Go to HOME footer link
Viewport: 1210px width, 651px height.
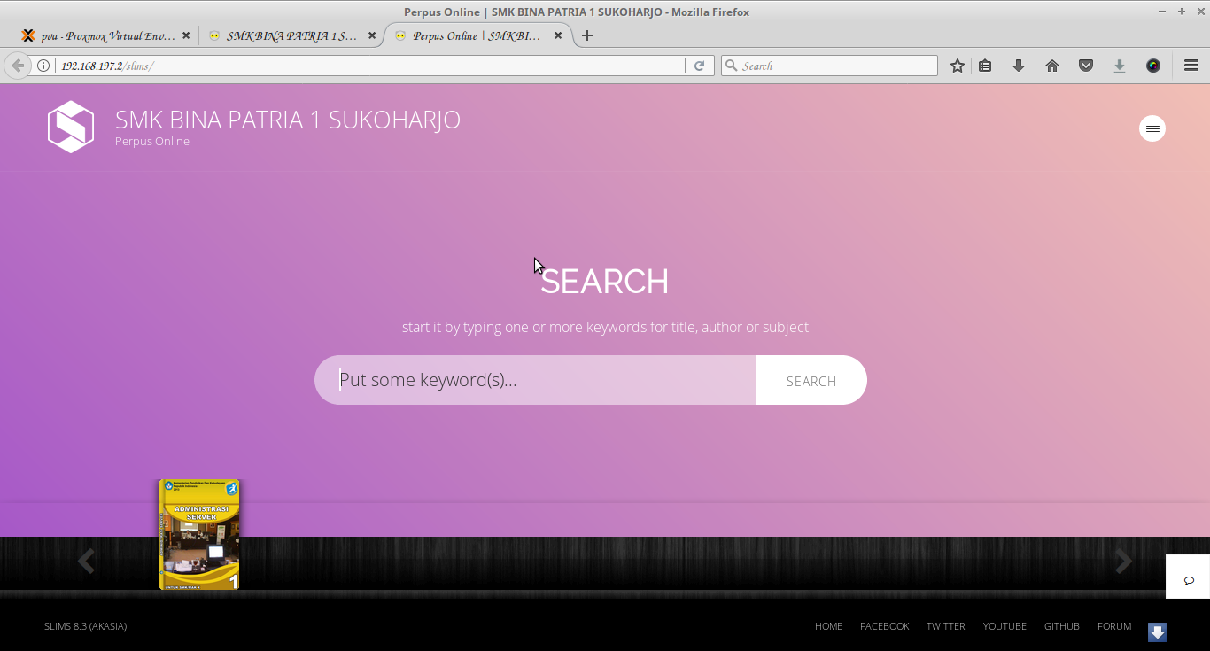pos(828,626)
